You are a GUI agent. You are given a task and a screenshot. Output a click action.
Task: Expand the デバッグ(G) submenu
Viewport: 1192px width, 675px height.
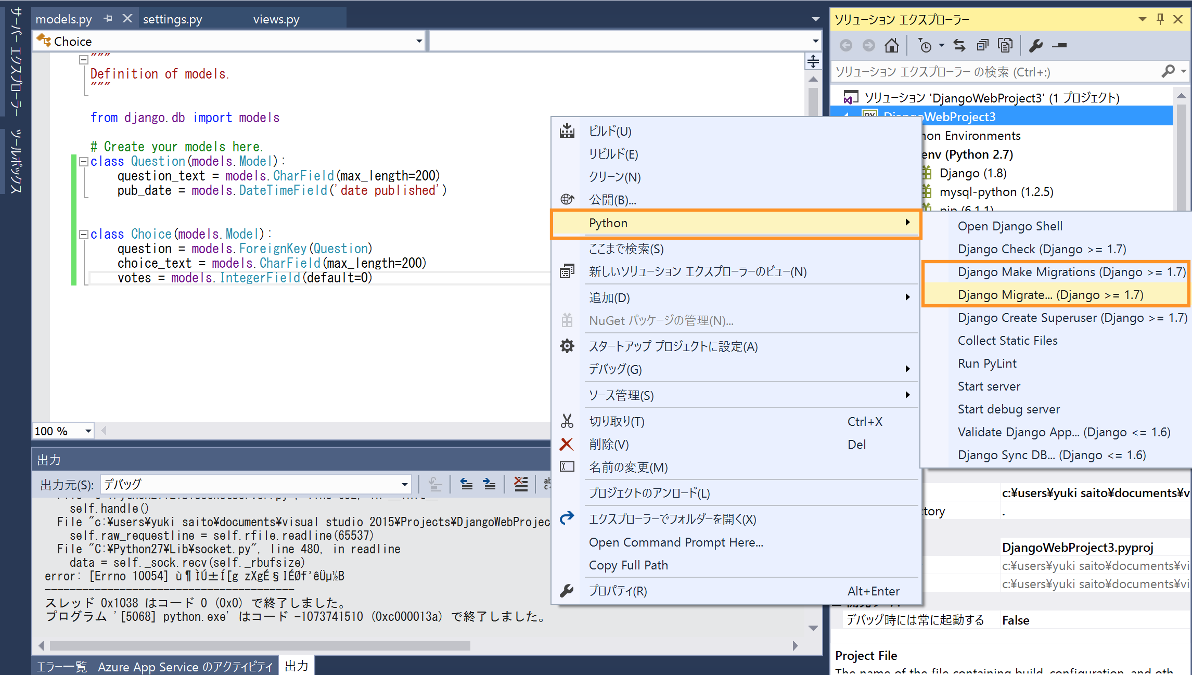click(736, 369)
